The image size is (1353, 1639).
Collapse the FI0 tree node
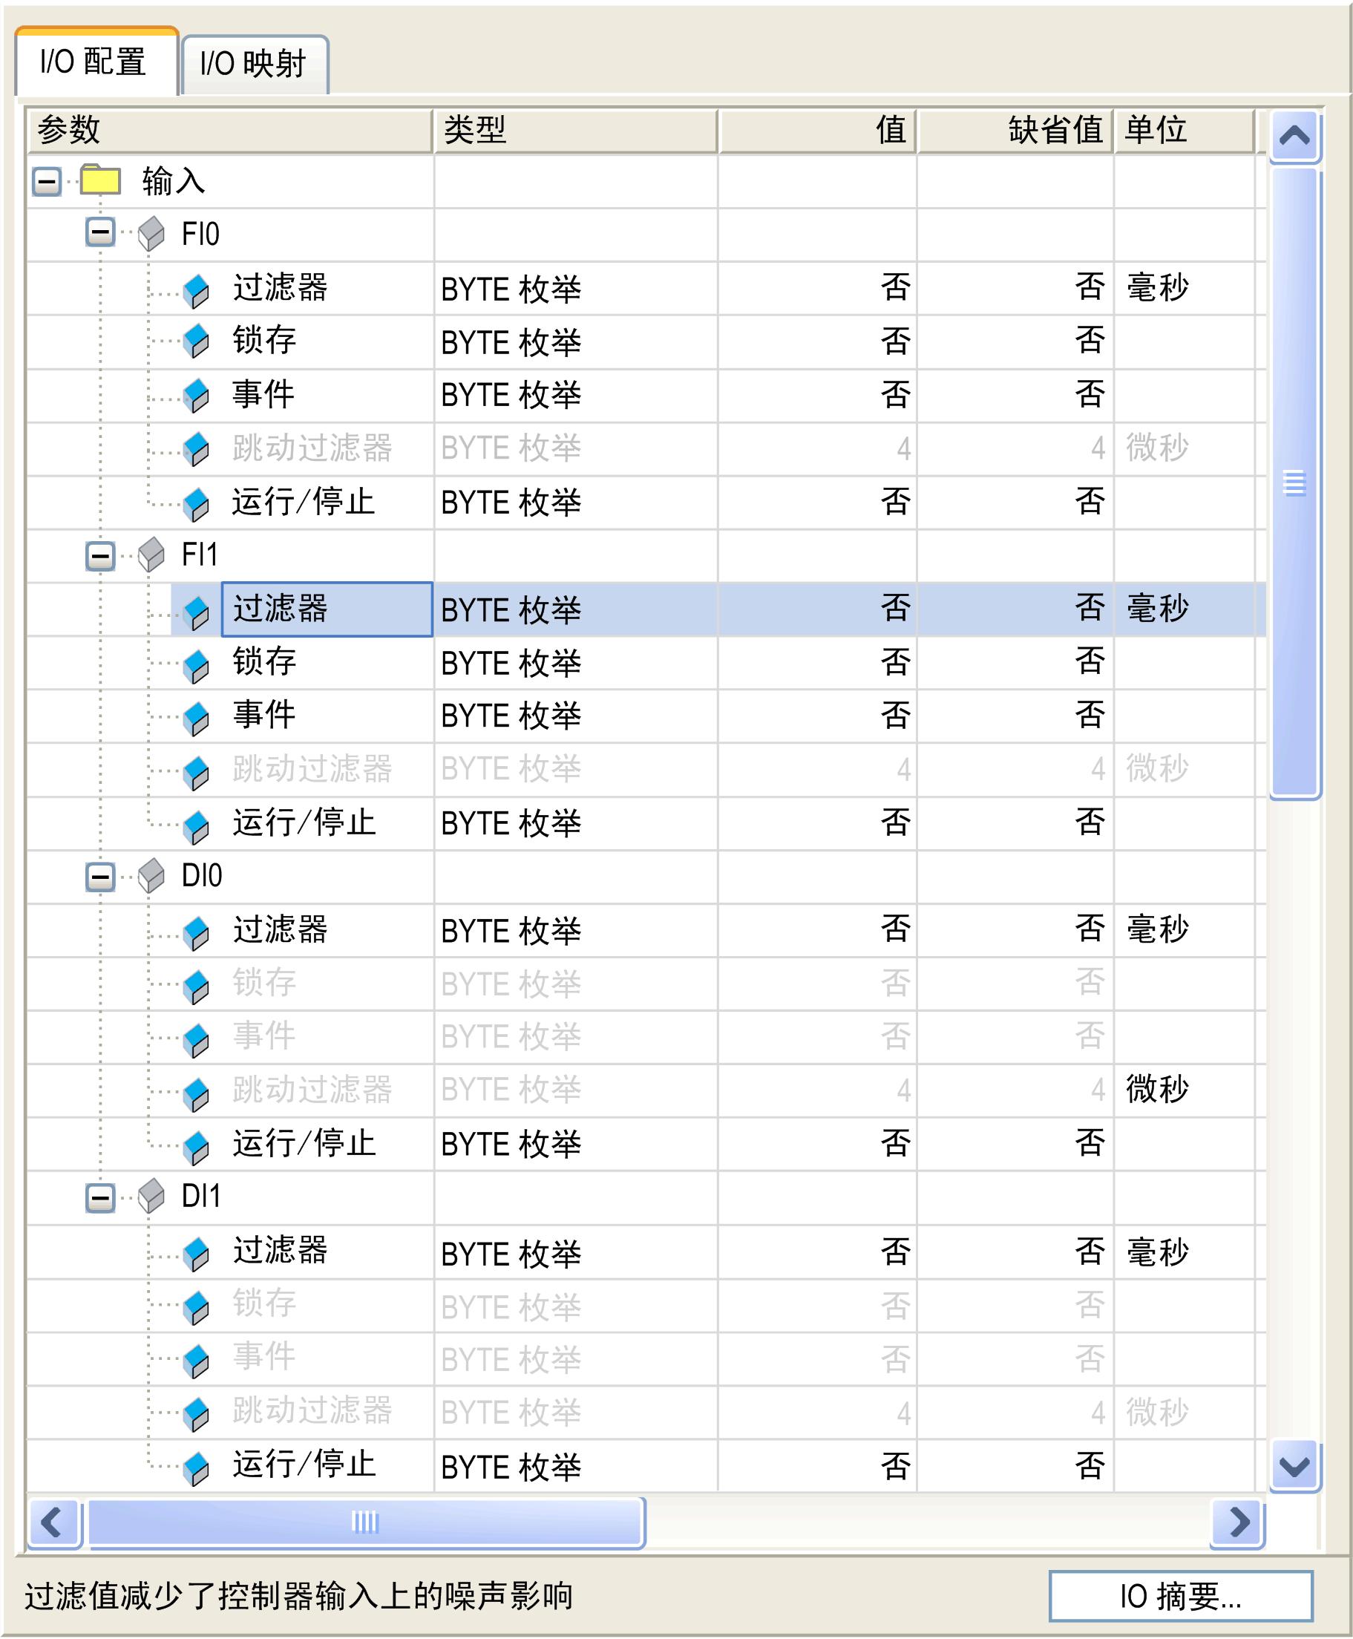99,232
